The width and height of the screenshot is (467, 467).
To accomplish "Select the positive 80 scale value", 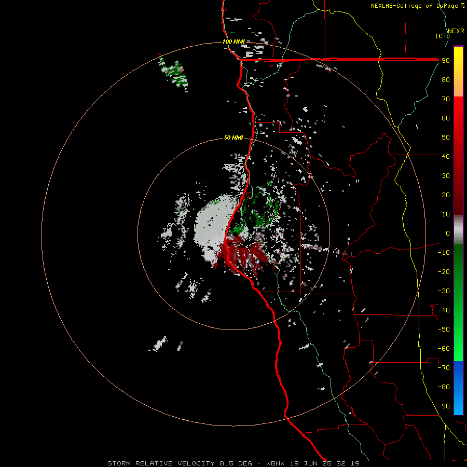I will (x=446, y=80).
